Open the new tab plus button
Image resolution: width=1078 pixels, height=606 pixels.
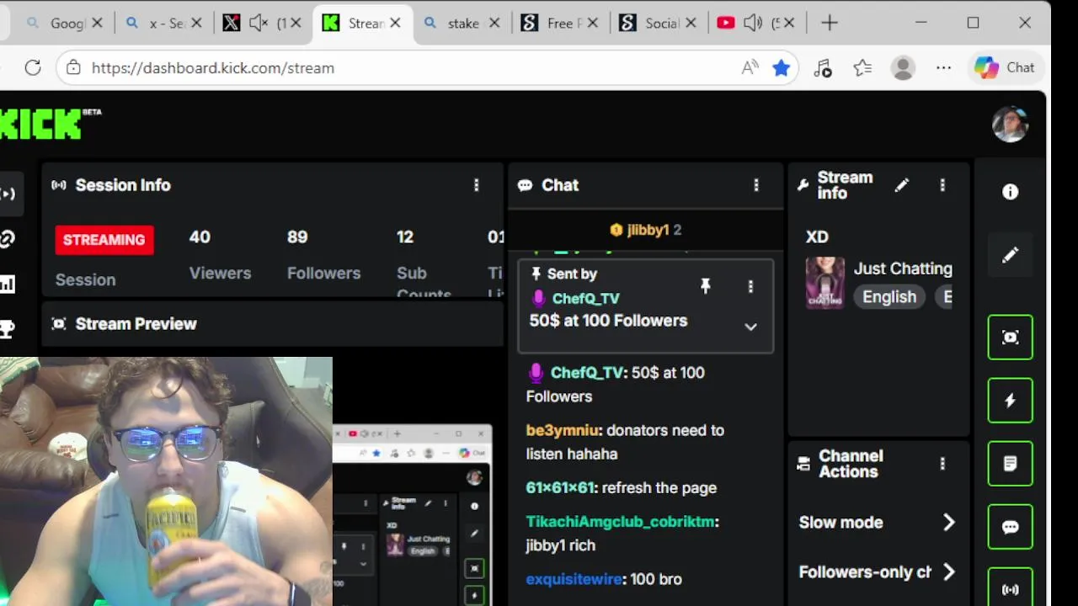click(830, 24)
